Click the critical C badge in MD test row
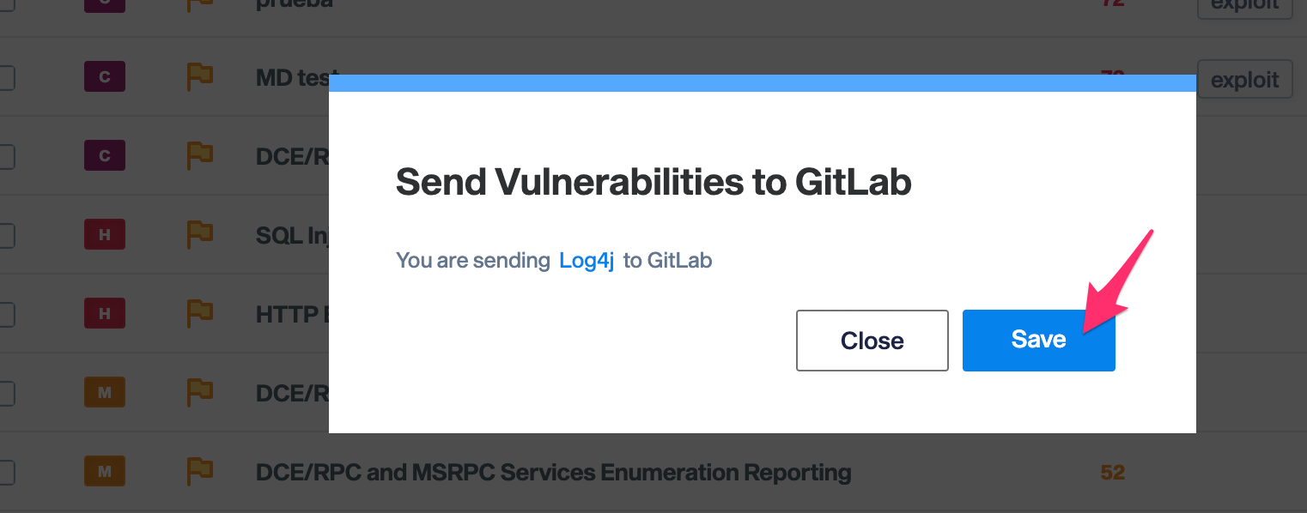Image resolution: width=1307 pixels, height=513 pixels. (x=105, y=77)
